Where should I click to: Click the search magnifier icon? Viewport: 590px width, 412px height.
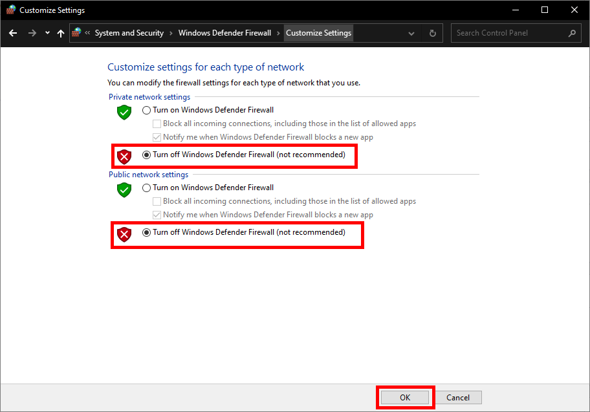(572, 33)
